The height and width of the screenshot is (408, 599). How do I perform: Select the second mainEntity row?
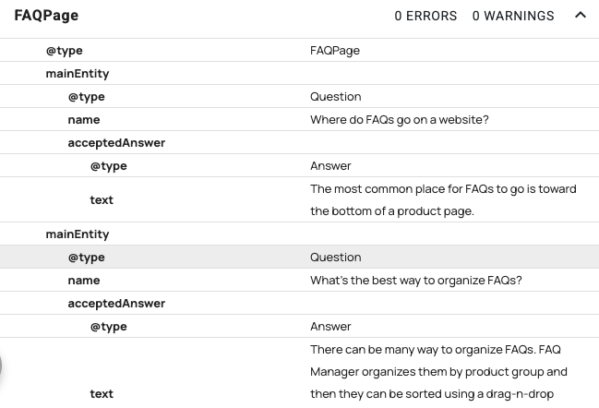pos(78,234)
